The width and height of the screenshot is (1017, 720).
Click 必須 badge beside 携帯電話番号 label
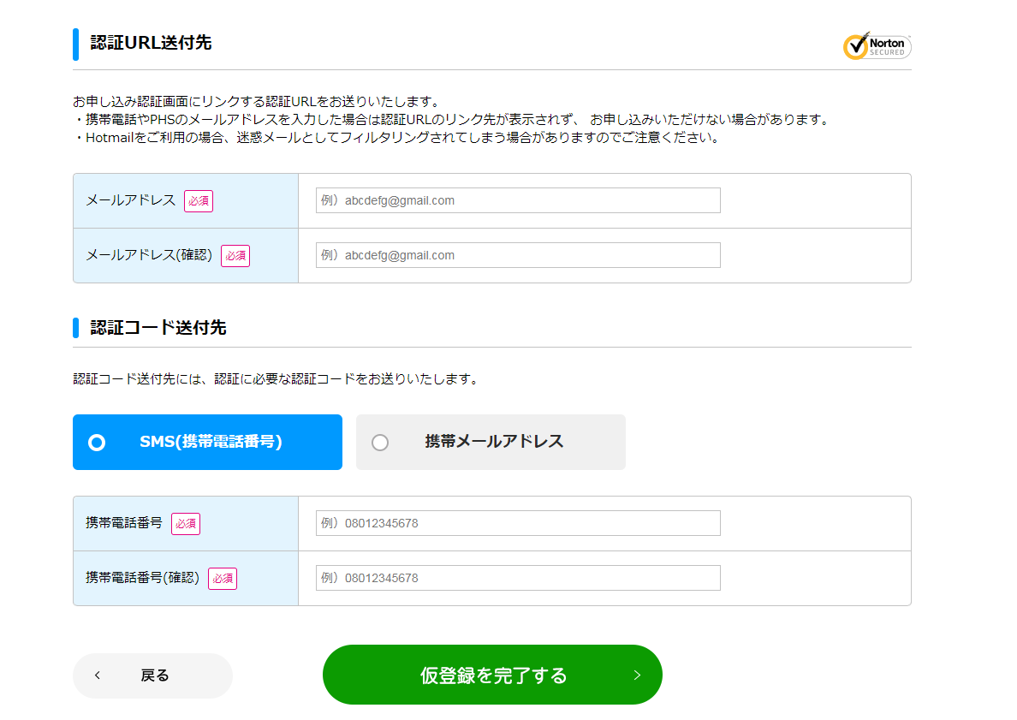pos(186,524)
